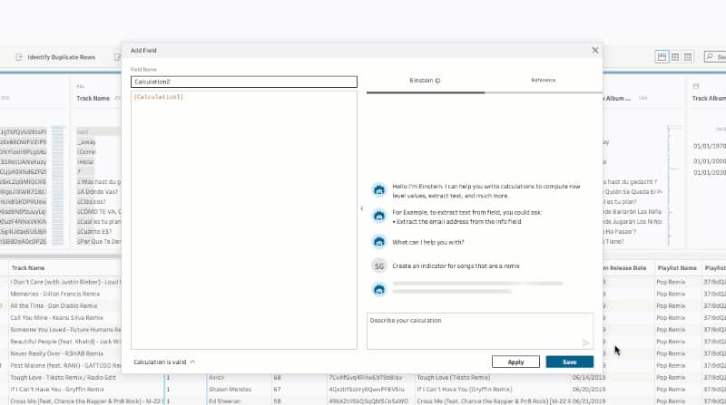Viewport: 726px width, 405px height.
Task: Click inside the calculation formula editor
Action: [x=244, y=217]
